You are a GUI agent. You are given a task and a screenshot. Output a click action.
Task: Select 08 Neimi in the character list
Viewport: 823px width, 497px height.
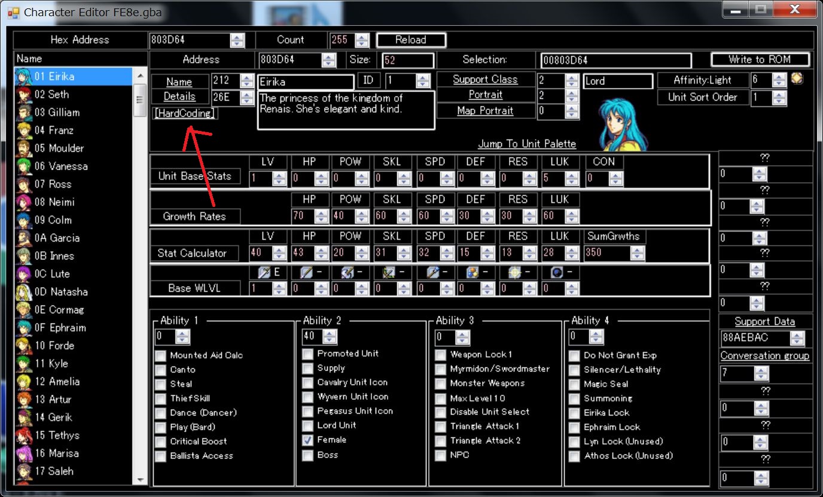(x=74, y=202)
